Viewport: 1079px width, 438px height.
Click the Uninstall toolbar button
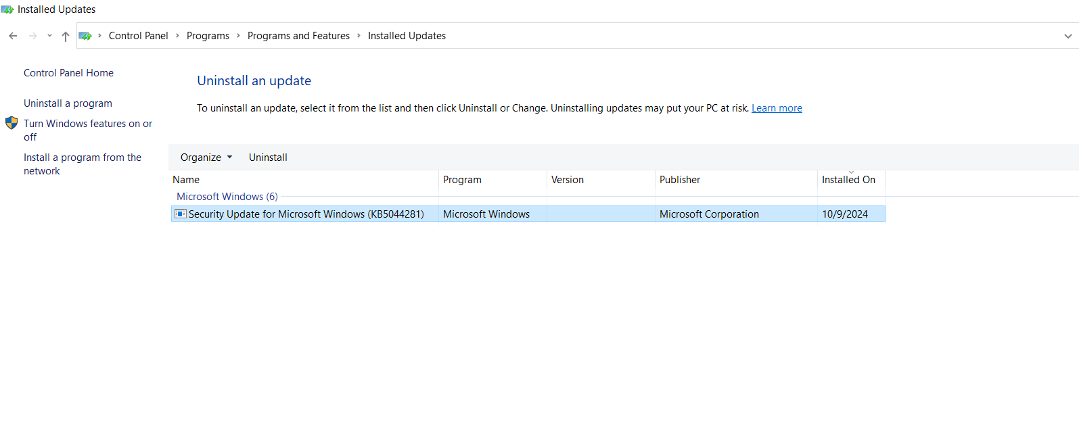click(x=268, y=157)
